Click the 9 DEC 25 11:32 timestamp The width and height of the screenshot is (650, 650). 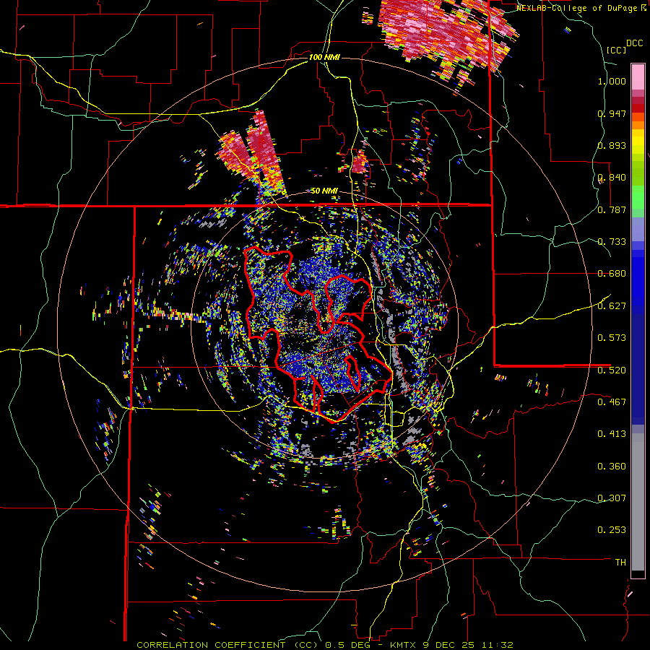click(x=468, y=645)
